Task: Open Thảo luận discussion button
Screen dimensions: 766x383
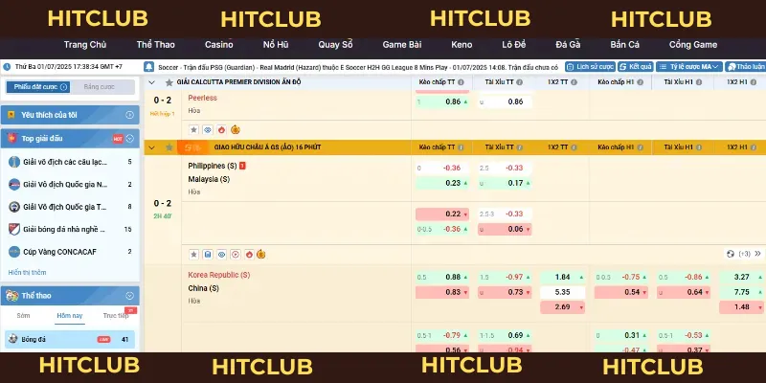Action: tap(746, 67)
